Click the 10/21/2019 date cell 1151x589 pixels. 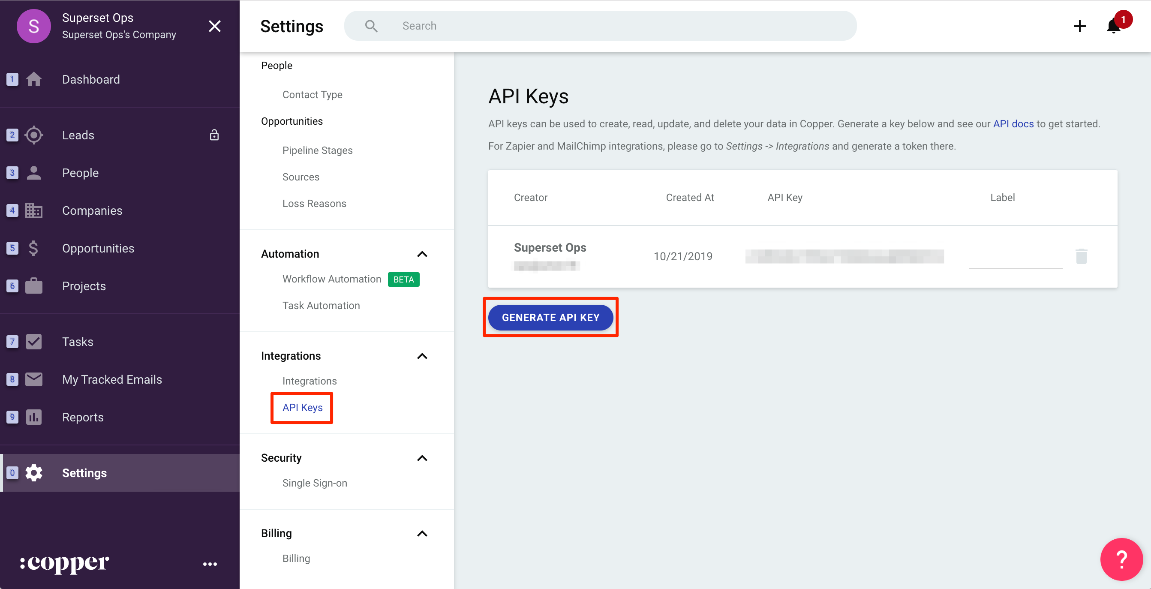tap(683, 256)
